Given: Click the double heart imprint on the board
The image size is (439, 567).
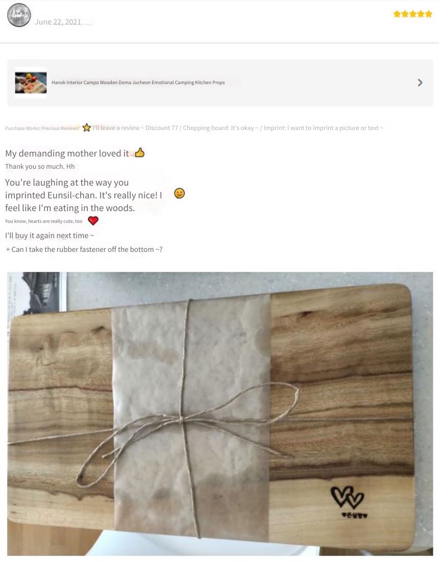Looking at the screenshot, I should click(347, 498).
